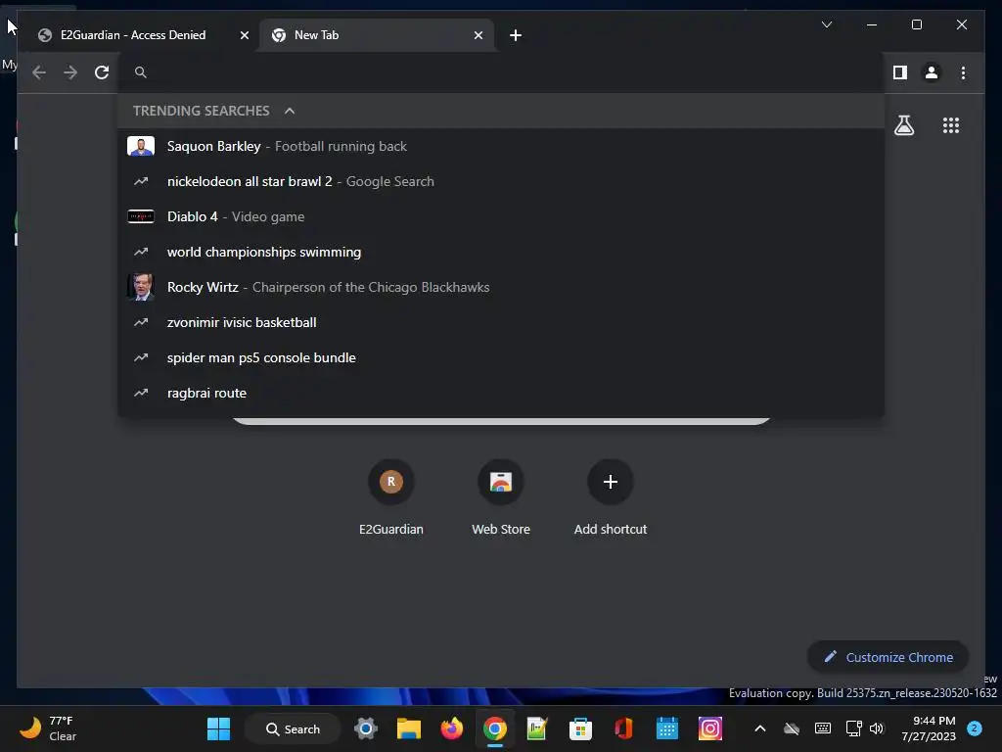Click the taskbar Search box
This screenshot has width=1002, height=752.
click(294, 728)
